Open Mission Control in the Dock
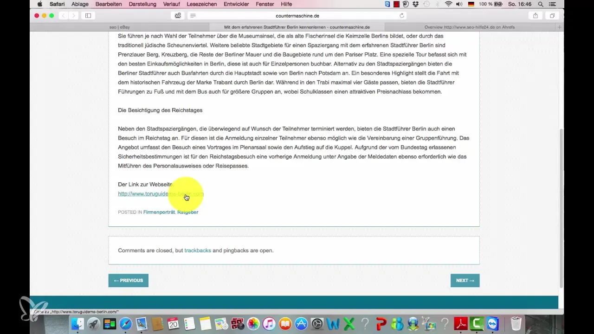This screenshot has height=334, width=594. (x=110, y=323)
